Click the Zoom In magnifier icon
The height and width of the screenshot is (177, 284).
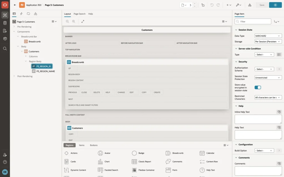(x=73, y=21)
